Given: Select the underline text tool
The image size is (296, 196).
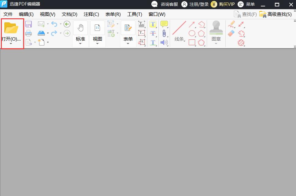Looking at the screenshot, I should 153,42.
